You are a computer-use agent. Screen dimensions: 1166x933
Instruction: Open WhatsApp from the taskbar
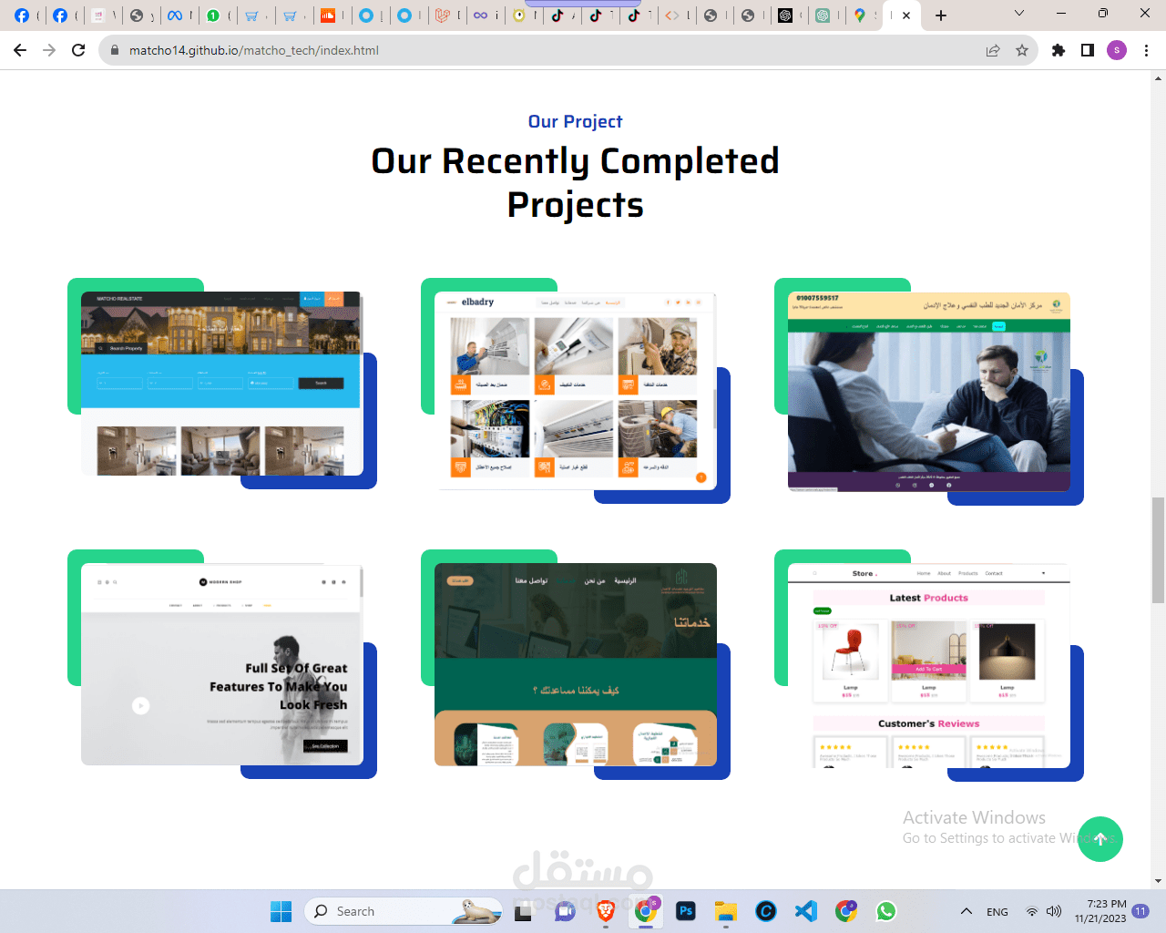(x=886, y=911)
